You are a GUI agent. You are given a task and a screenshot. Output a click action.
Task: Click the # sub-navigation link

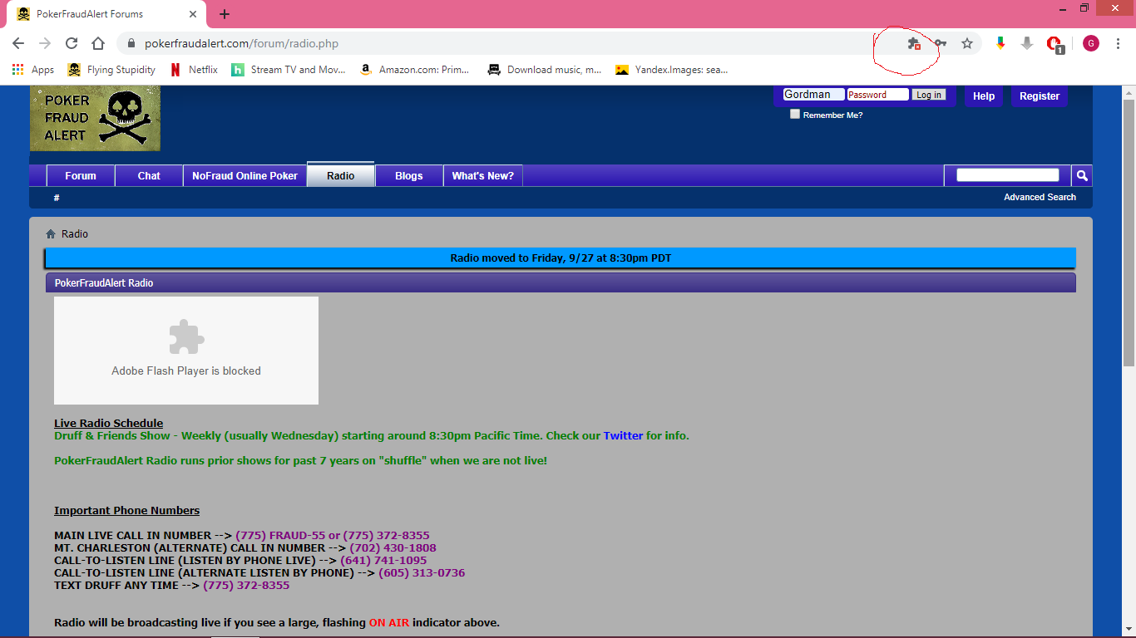[57, 198]
